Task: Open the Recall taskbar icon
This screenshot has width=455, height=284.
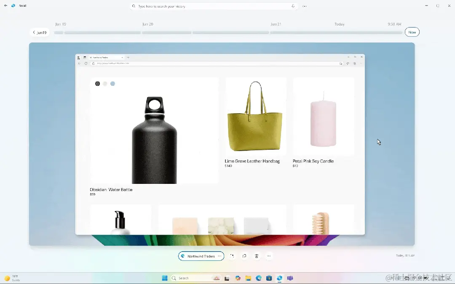Action: coord(279,278)
